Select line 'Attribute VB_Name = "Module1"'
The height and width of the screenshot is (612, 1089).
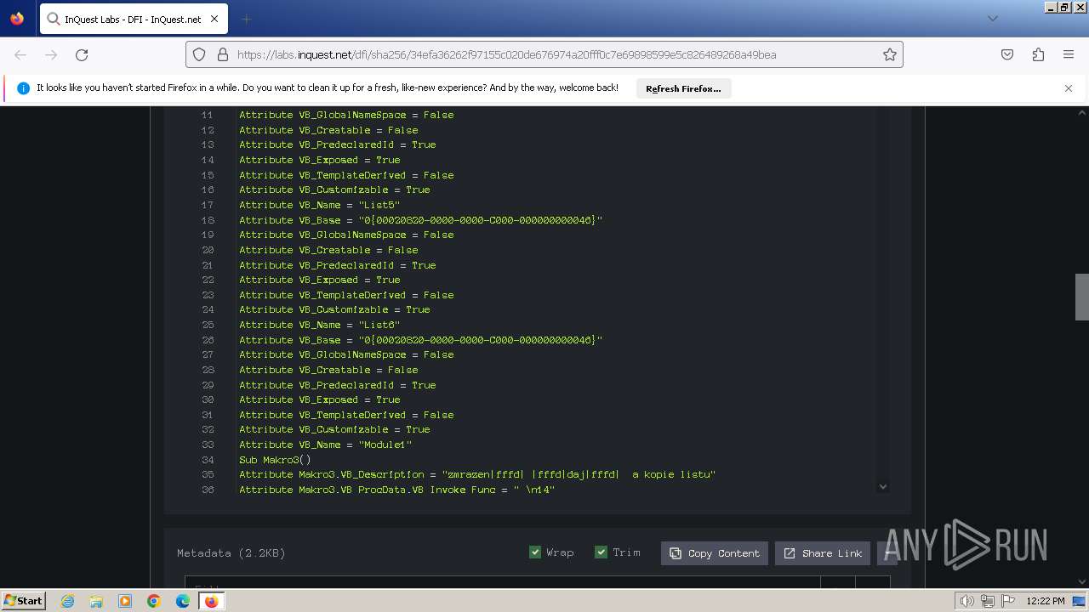(x=325, y=445)
